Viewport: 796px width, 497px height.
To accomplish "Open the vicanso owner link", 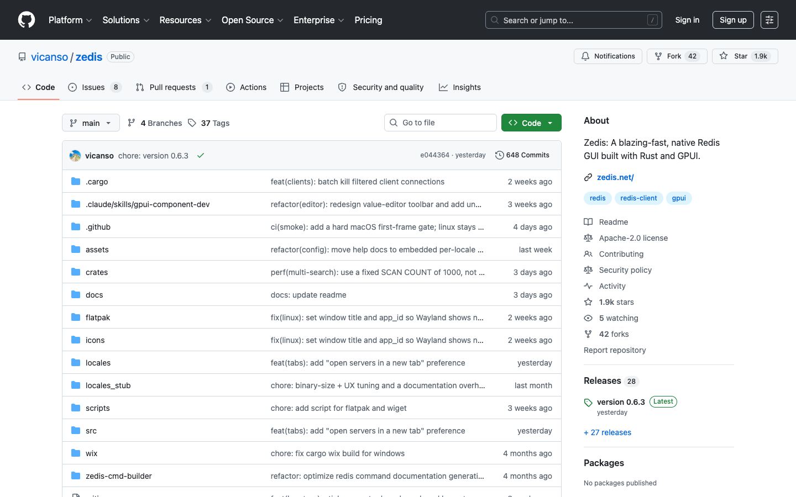I will [49, 57].
